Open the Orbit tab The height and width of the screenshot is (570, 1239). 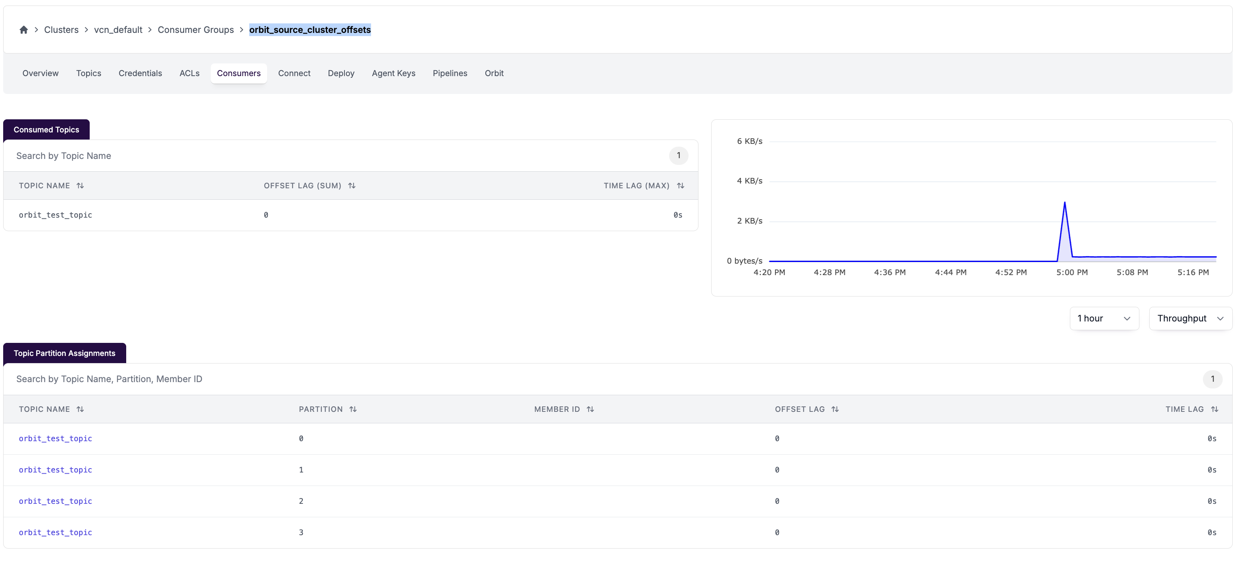pos(494,73)
